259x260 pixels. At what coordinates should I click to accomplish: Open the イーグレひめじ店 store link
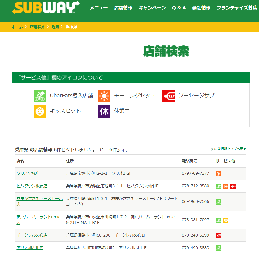coord(32,235)
